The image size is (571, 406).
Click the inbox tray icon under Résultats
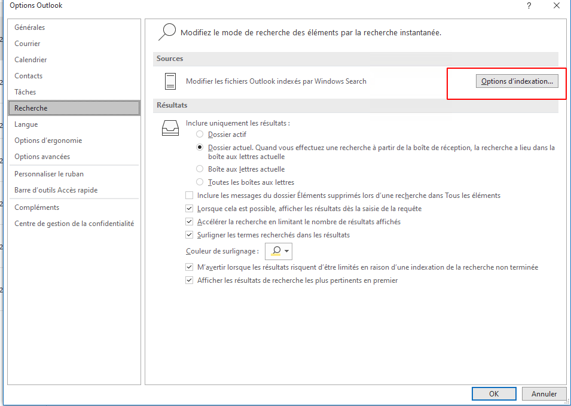[x=170, y=128]
